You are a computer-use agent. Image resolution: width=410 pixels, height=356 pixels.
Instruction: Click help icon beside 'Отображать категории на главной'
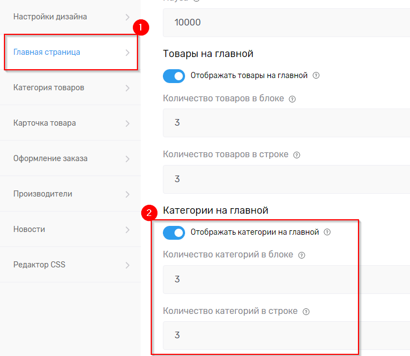point(327,233)
